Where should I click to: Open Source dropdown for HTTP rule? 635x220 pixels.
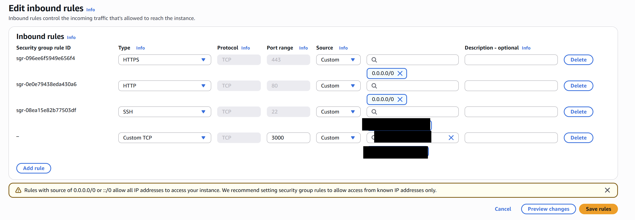click(x=338, y=86)
